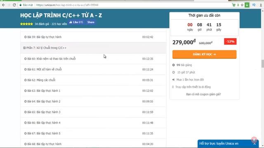264x148 pixels.
Task: Bookmark this page with the star icon
Action: [x=242, y=5]
